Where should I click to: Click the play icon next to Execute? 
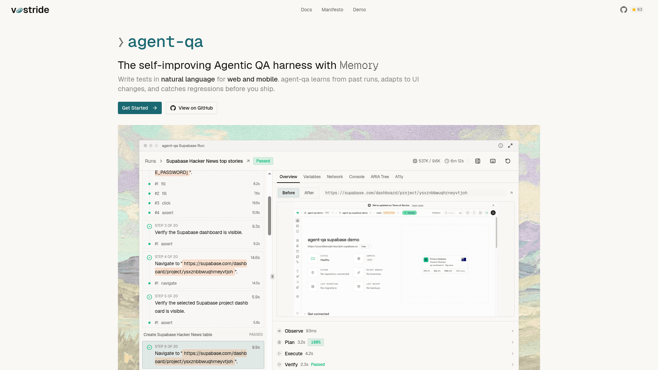[x=279, y=354]
